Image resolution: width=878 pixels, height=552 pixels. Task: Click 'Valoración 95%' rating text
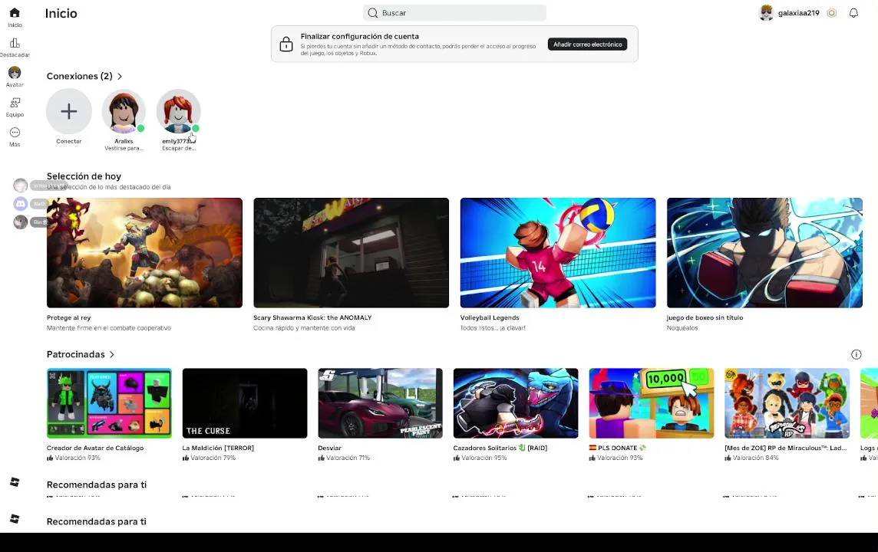click(484, 458)
